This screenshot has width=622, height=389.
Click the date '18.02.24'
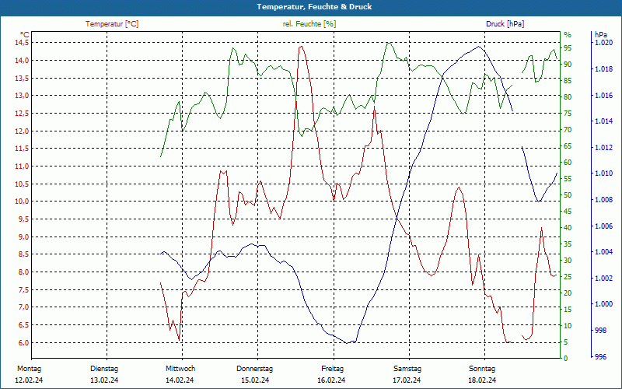click(x=482, y=380)
